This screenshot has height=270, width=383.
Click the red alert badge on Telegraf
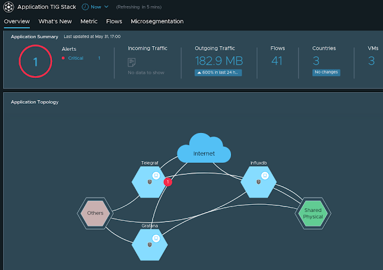(x=168, y=182)
